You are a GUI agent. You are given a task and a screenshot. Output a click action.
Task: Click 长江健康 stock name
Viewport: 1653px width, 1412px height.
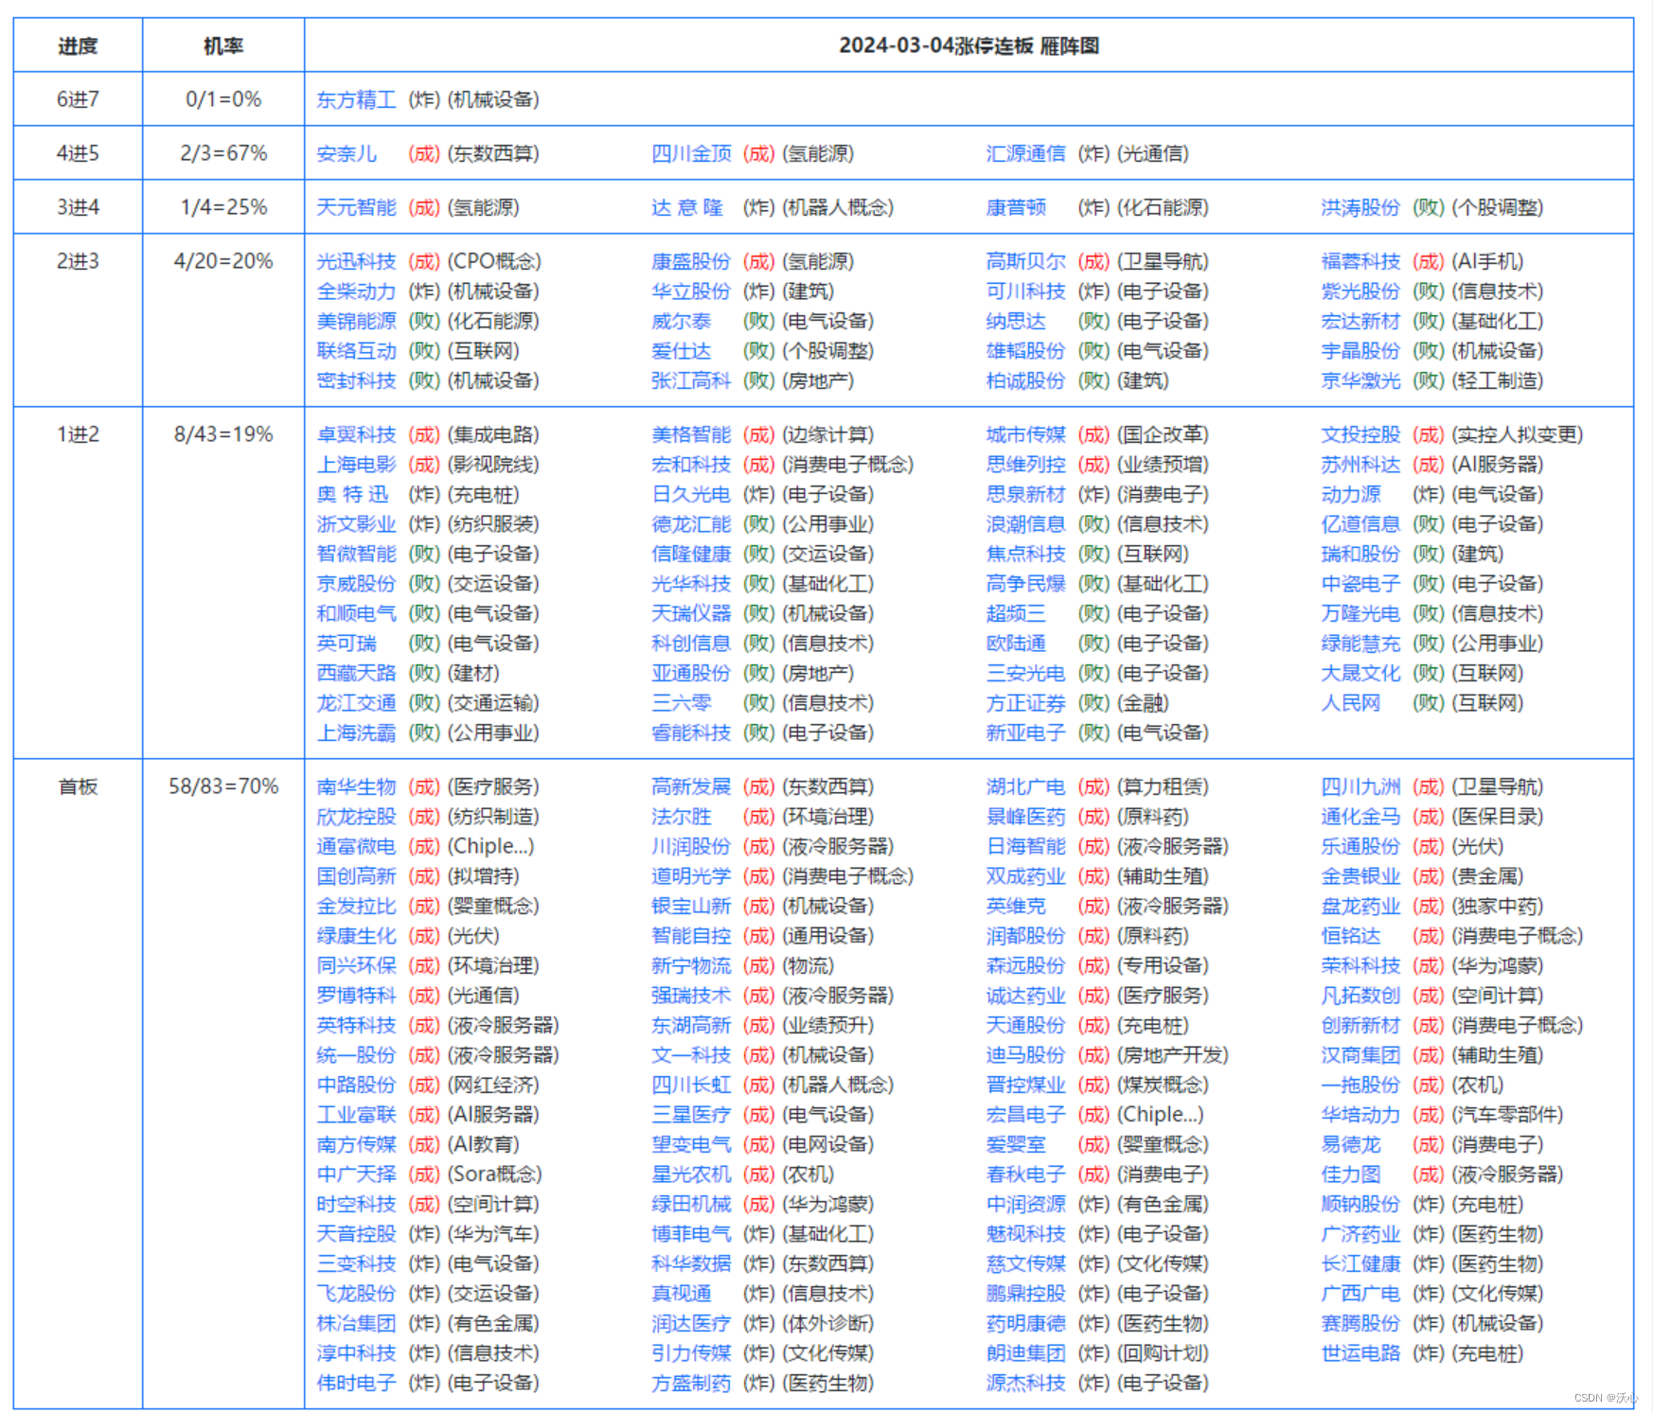coord(1360,1263)
